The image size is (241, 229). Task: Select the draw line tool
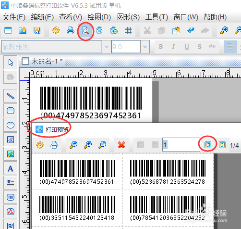tap(11, 96)
